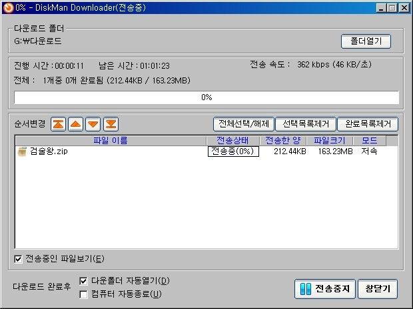Move selected file to top of queue

[58, 124]
